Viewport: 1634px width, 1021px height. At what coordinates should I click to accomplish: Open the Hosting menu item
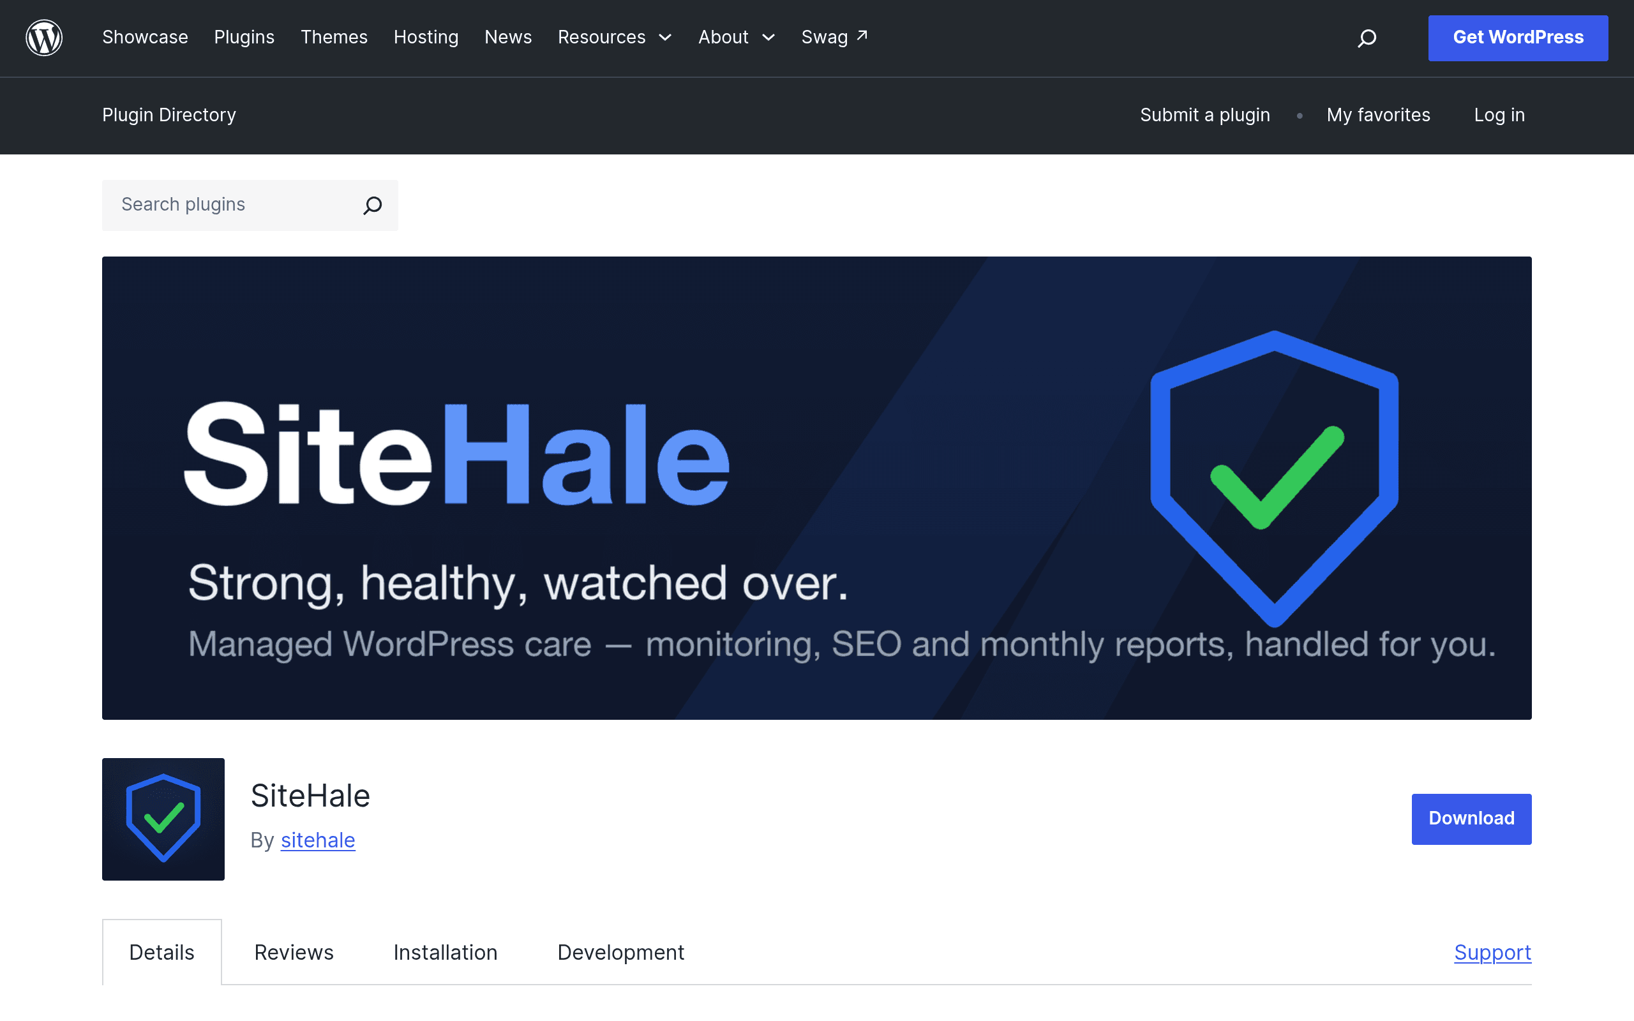[x=426, y=37]
